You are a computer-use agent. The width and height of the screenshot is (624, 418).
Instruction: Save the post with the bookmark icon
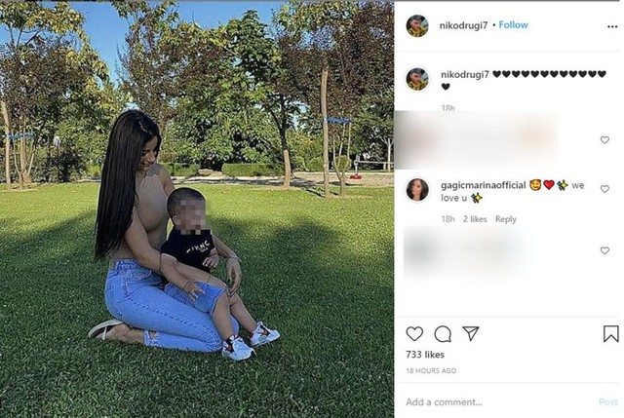611,333
